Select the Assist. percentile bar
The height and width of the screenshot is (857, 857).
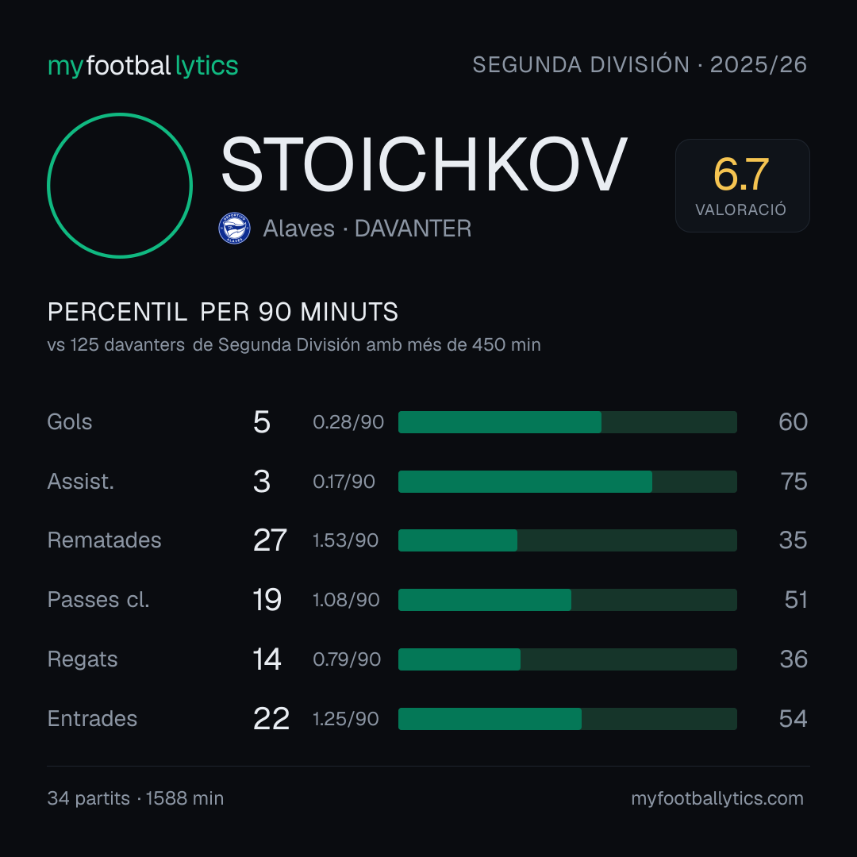[x=567, y=482]
